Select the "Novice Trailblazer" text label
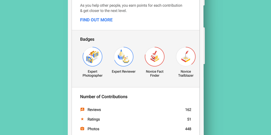Image resolution: width=271 pixels, height=135 pixels. pyautogui.click(x=186, y=74)
